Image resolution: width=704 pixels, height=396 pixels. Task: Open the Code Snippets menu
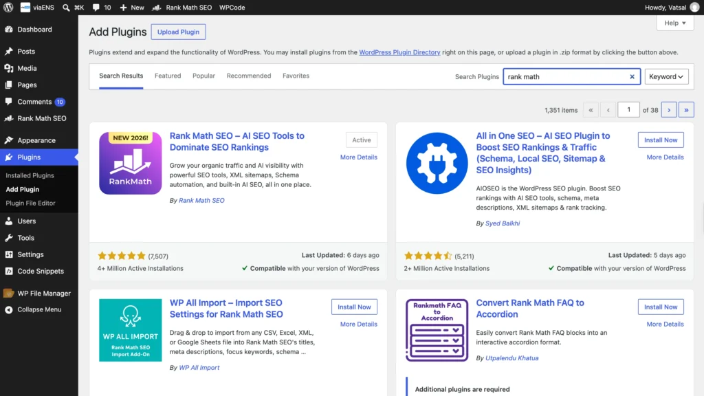pos(39,271)
